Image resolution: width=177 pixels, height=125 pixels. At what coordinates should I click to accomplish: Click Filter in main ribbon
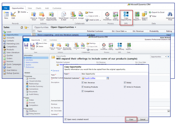(153, 16)
